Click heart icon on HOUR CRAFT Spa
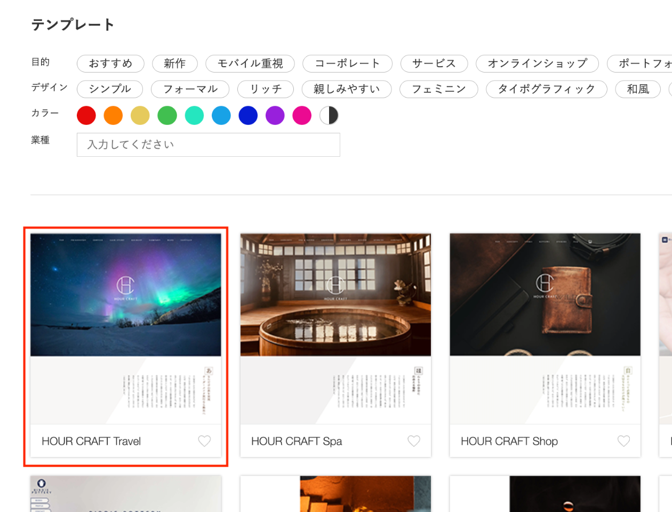This screenshot has height=512, width=672. (414, 441)
